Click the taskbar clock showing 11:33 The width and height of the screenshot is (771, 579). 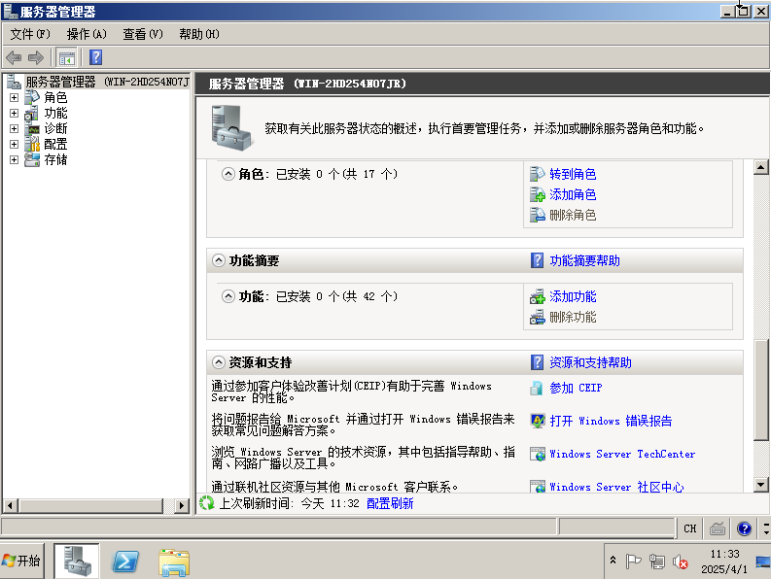(724, 562)
